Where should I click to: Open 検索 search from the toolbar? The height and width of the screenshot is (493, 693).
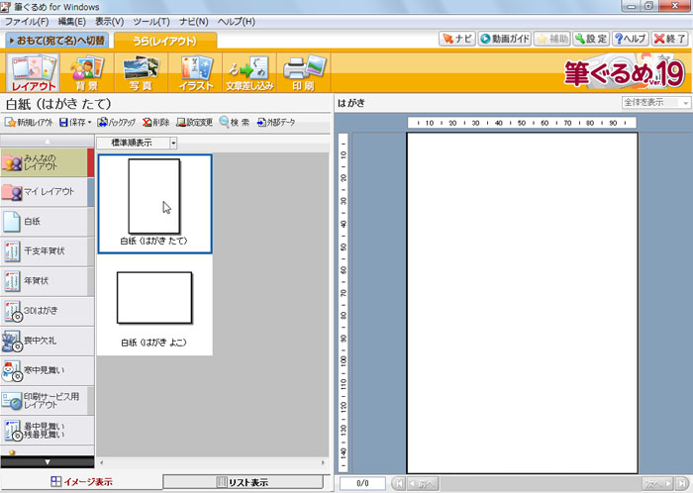[x=236, y=122]
